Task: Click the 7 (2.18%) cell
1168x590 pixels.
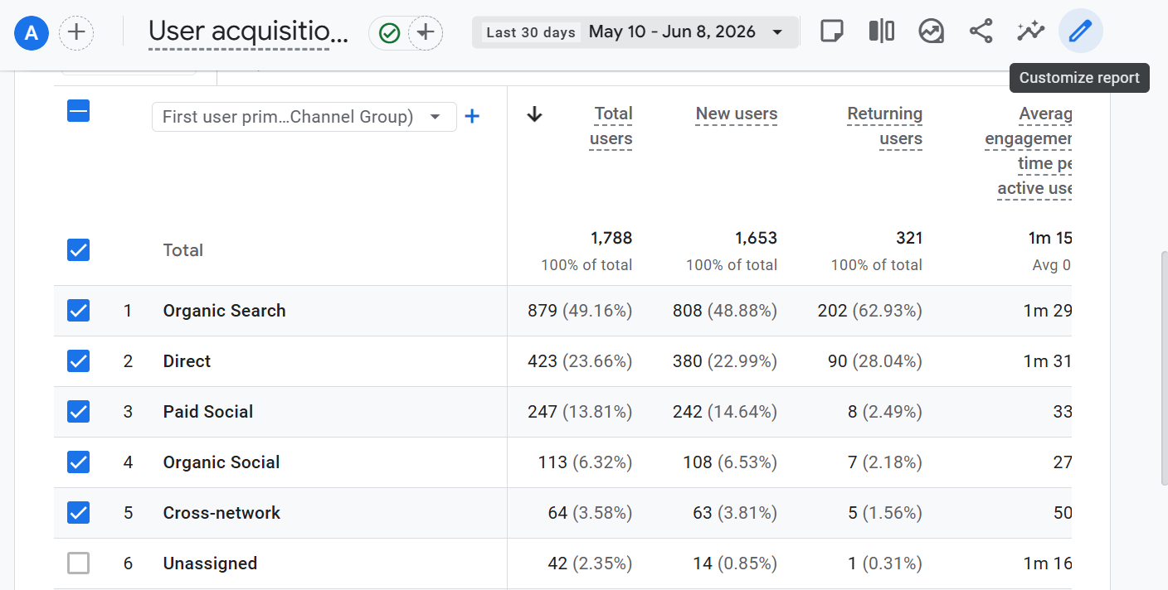Action: (x=884, y=462)
